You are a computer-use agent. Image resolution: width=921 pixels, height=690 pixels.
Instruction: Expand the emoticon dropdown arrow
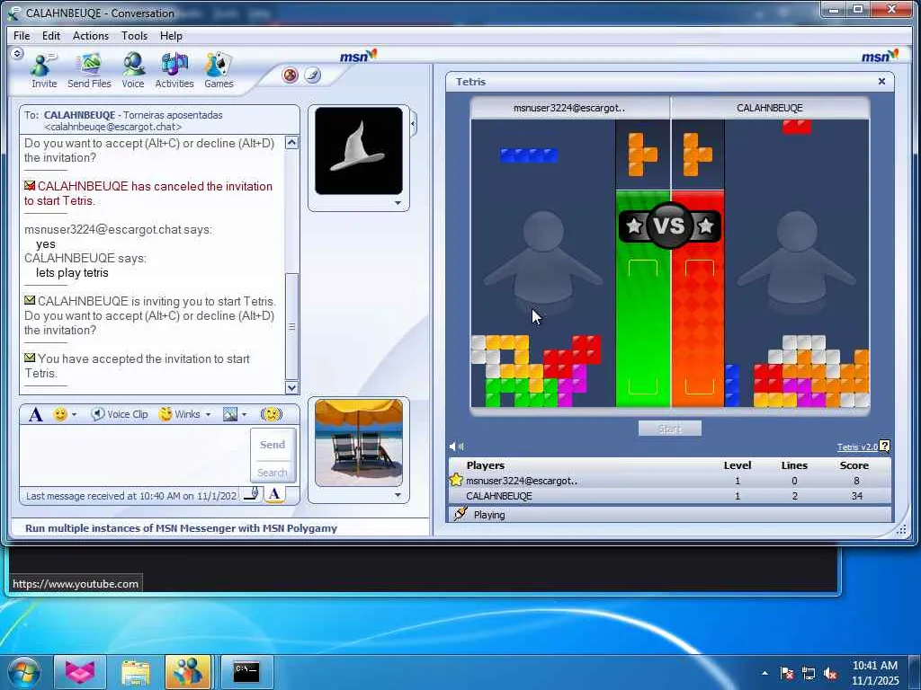74,415
